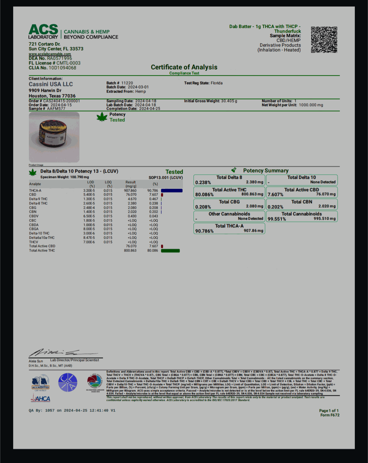This screenshot has width=368, height=463.
Task: Click the Order # CAS240415-200001 text
Action: tap(54, 101)
